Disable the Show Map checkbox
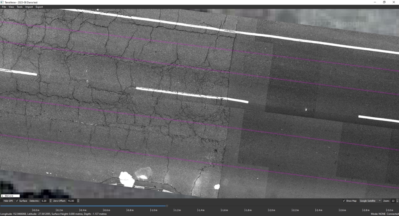 tap(344, 201)
